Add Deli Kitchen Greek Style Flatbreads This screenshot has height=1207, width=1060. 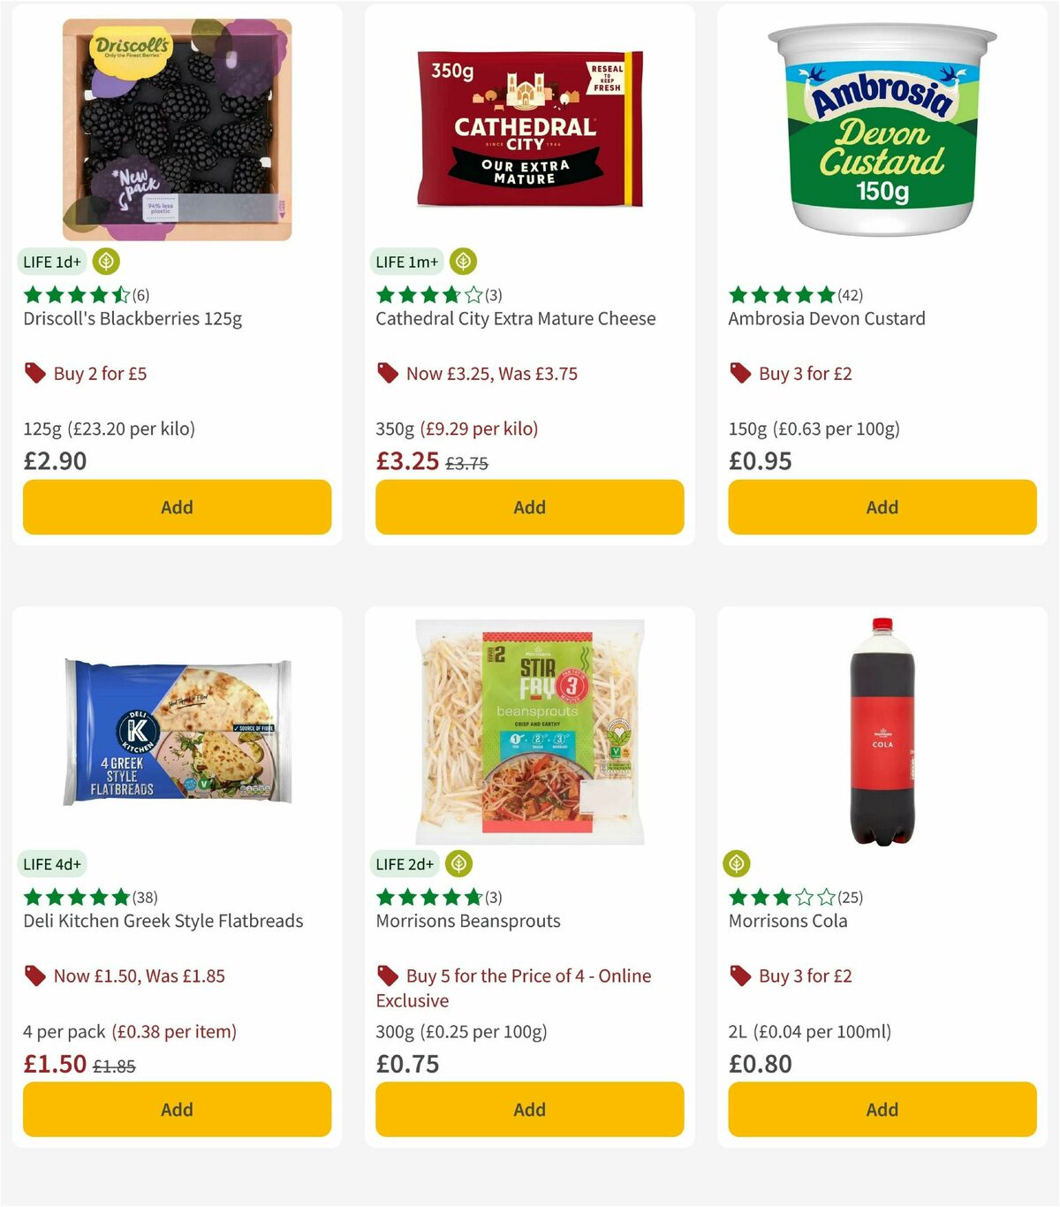coord(177,1109)
